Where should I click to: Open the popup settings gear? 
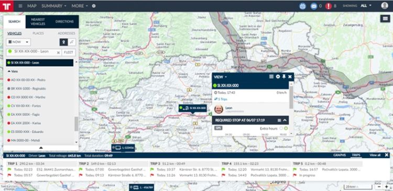278,76
